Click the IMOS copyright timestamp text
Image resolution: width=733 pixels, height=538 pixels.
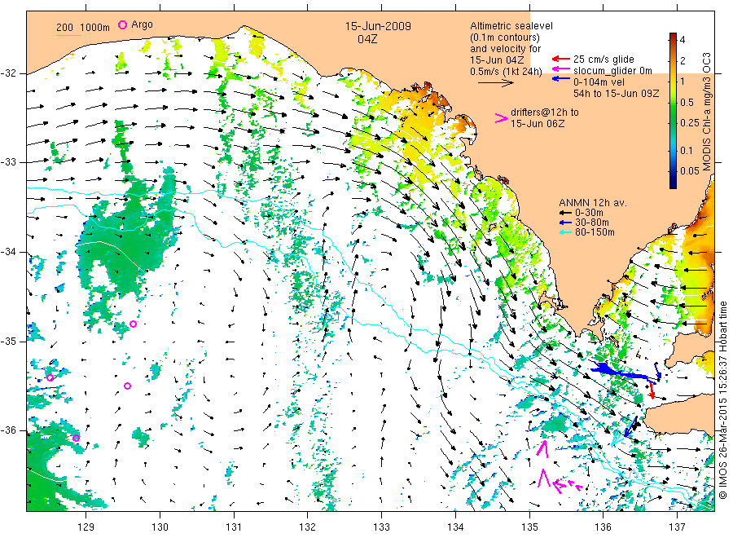pyautogui.click(x=722, y=400)
